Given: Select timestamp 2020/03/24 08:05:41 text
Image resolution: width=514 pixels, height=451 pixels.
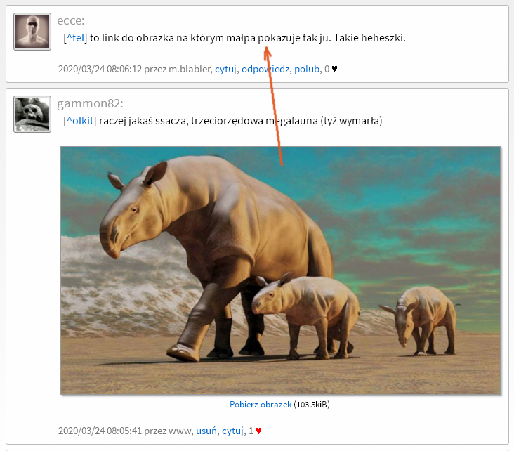Looking at the screenshot, I should point(100,431).
